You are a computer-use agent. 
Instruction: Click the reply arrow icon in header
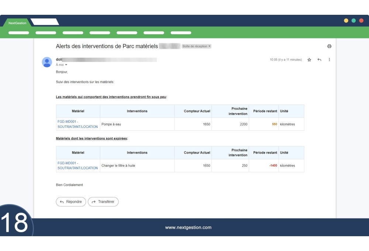tap(319, 60)
